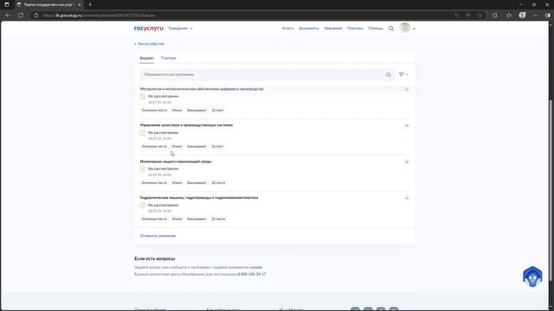Open the filter funnel dropdown
The image size is (554, 311).
tap(403, 74)
